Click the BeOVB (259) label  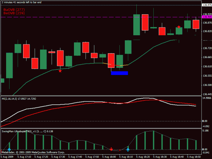14,13
